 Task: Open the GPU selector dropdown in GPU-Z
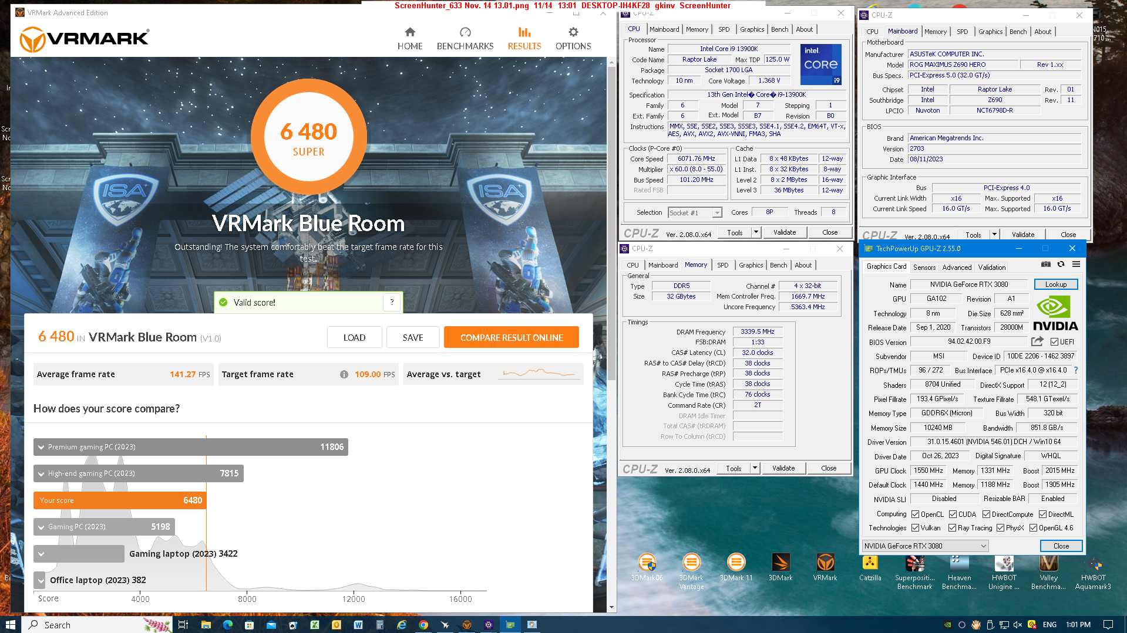tap(925, 546)
